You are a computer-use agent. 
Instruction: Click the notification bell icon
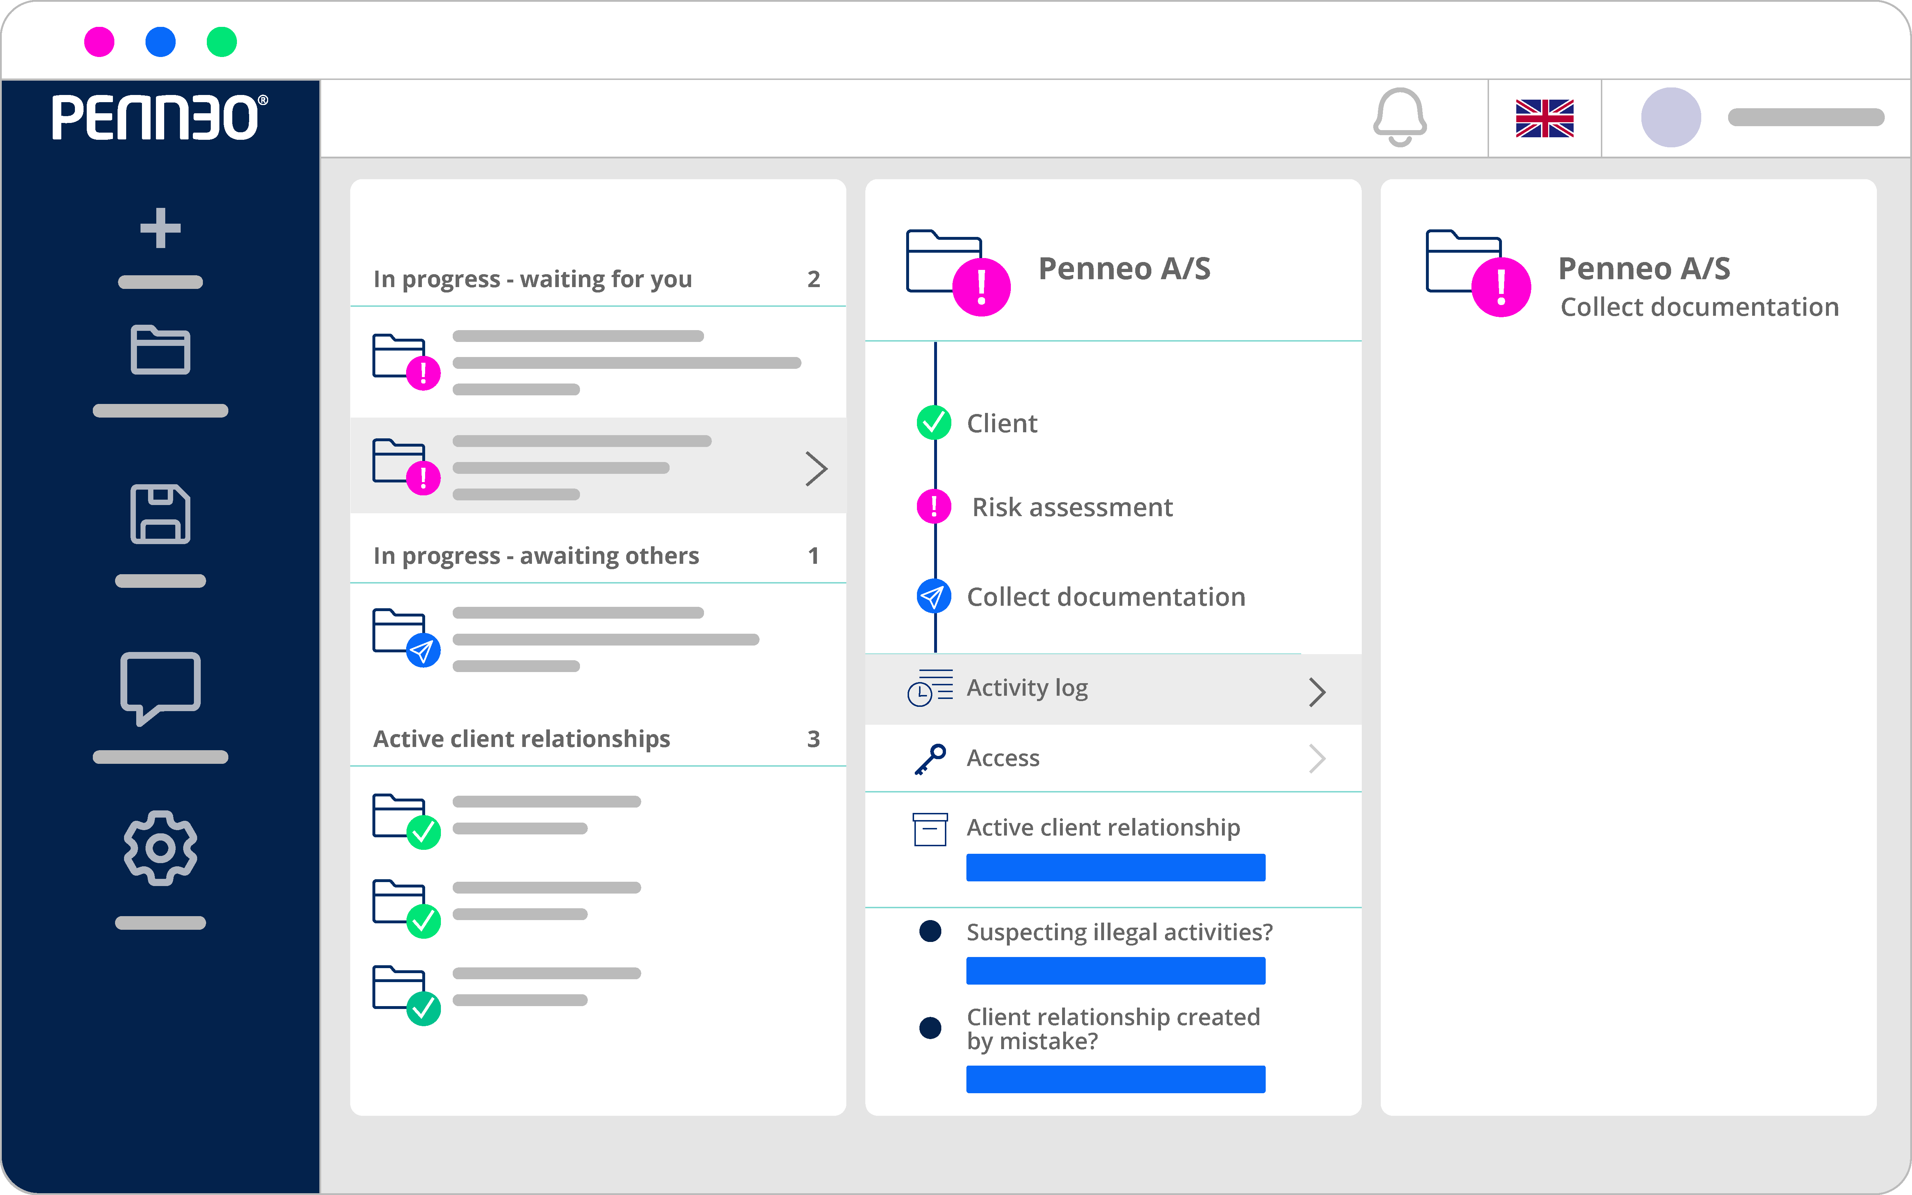[1400, 117]
